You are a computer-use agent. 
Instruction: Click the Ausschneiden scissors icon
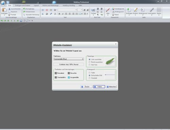point(10,9)
